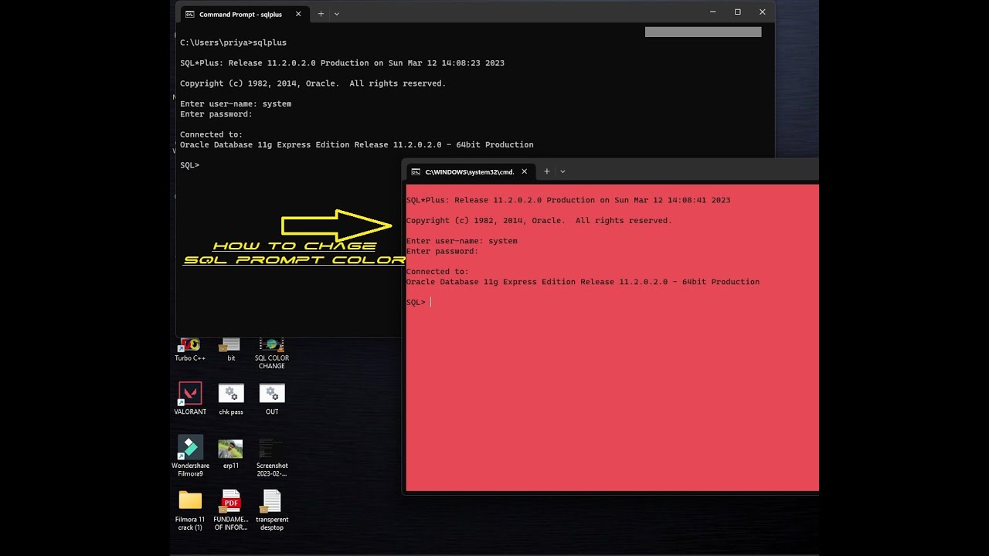Click the Copyright line in the black window
Image resolution: width=989 pixels, height=556 pixels.
pyautogui.click(x=313, y=83)
